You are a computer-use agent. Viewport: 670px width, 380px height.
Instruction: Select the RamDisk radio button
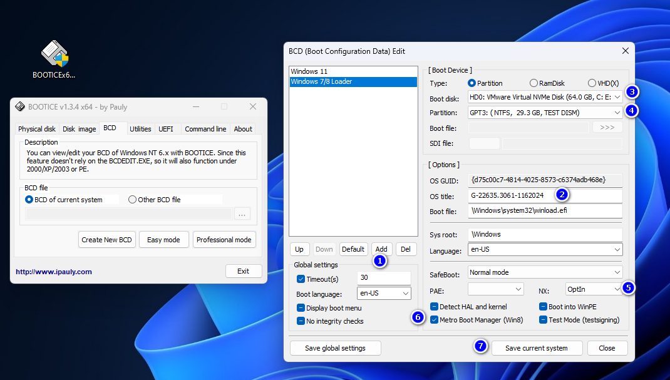pos(533,83)
